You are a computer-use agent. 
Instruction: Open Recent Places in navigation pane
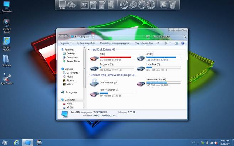73,61
